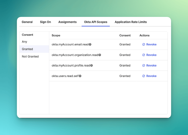Image resolution: width=188 pixels, height=135 pixels.
Task: Click info icon next to okta.myAccount.email.read
Action: coord(90,45)
